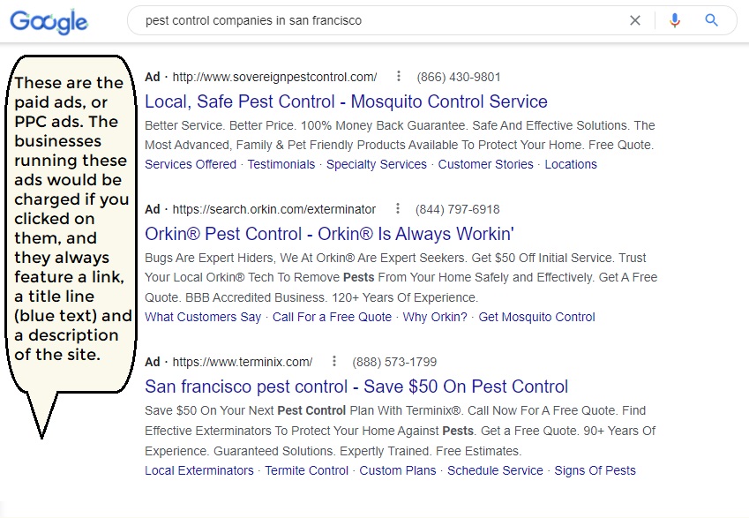The width and height of the screenshot is (749, 518).
Task: Open the Signs Of Pests sitelink
Action: point(595,470)
